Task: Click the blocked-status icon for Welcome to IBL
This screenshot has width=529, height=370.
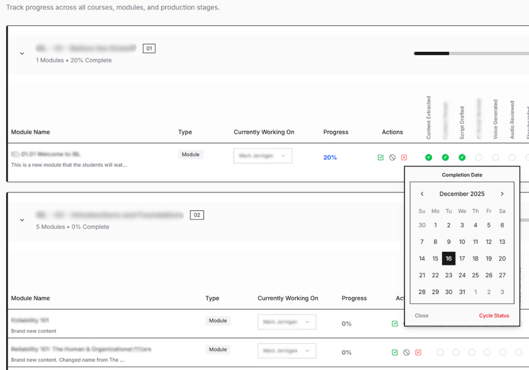Action: click(x=392, y=157)
